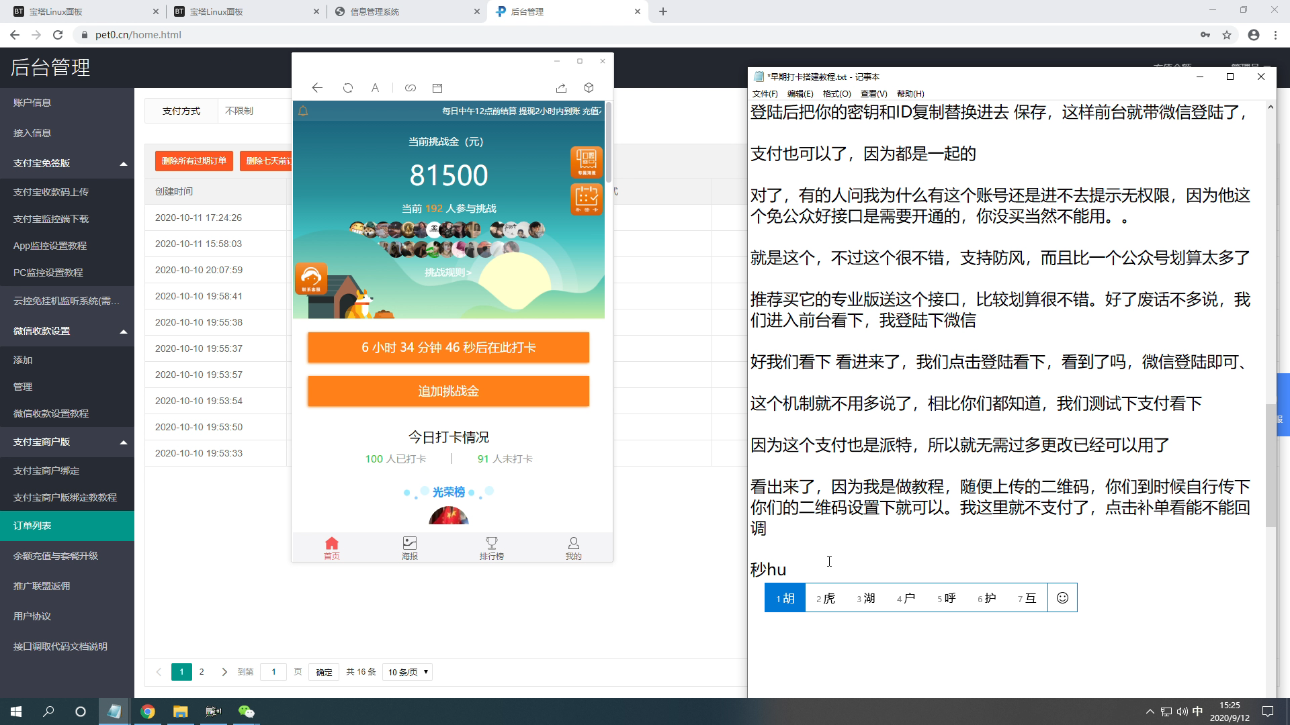This screenshot has height=725, width=1290.
Task: Click the back arrow in popup window
Action: pyautogui.click(x=317, y=88)
